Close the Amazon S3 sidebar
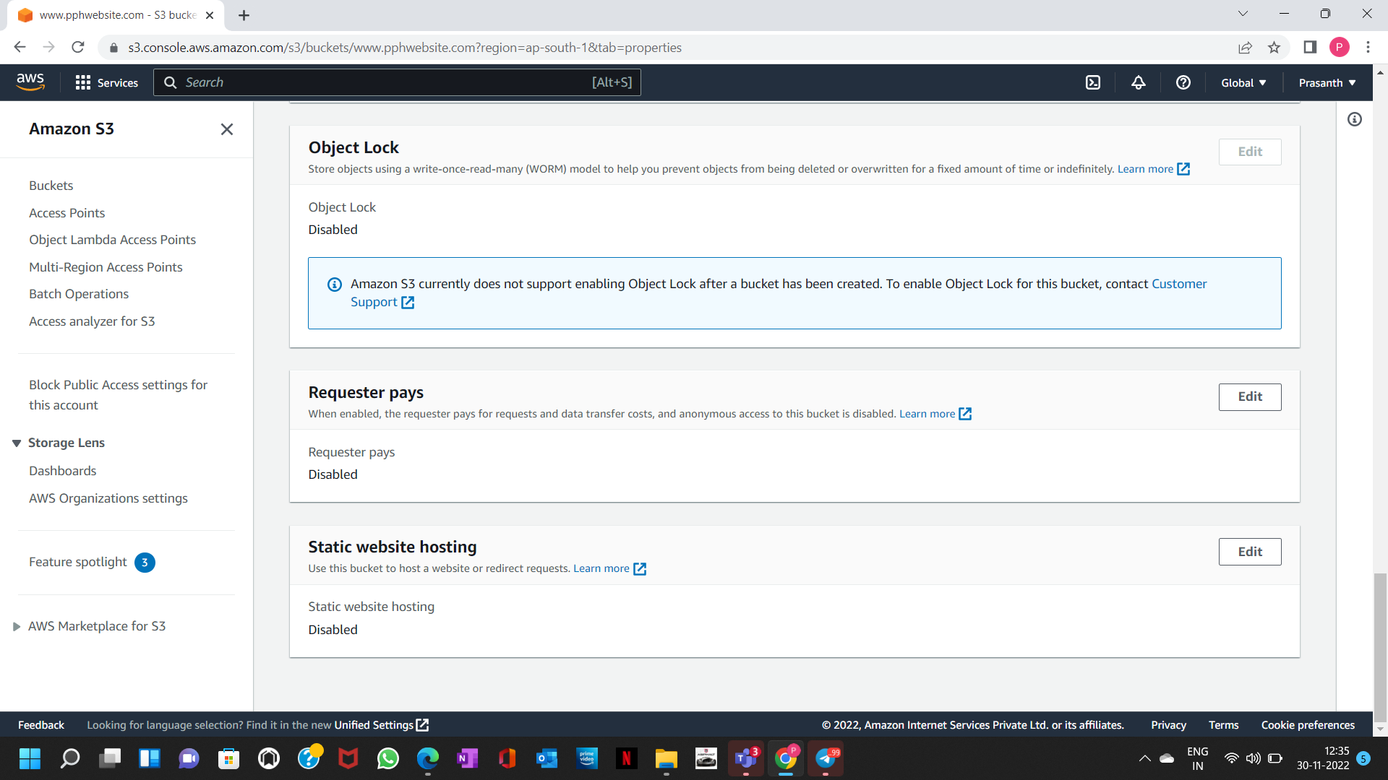Viewport: 1388px width, 780px height. [x=227, y=129]
